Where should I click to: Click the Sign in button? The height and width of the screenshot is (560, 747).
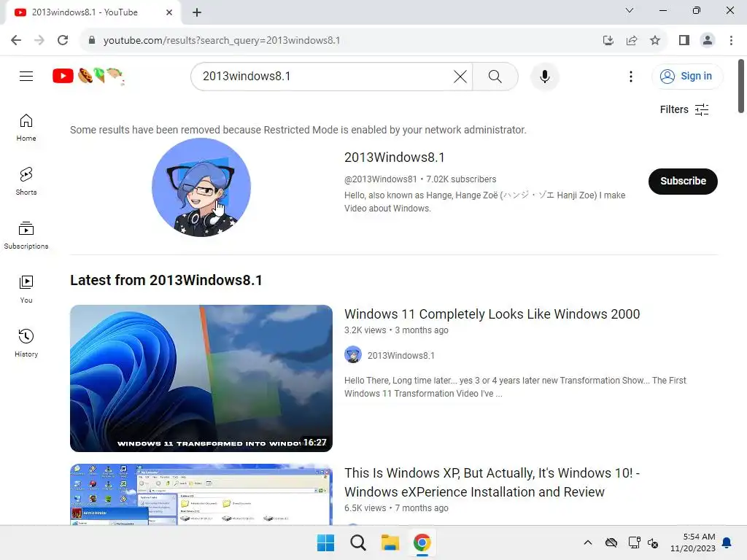[x=686, y=76]
